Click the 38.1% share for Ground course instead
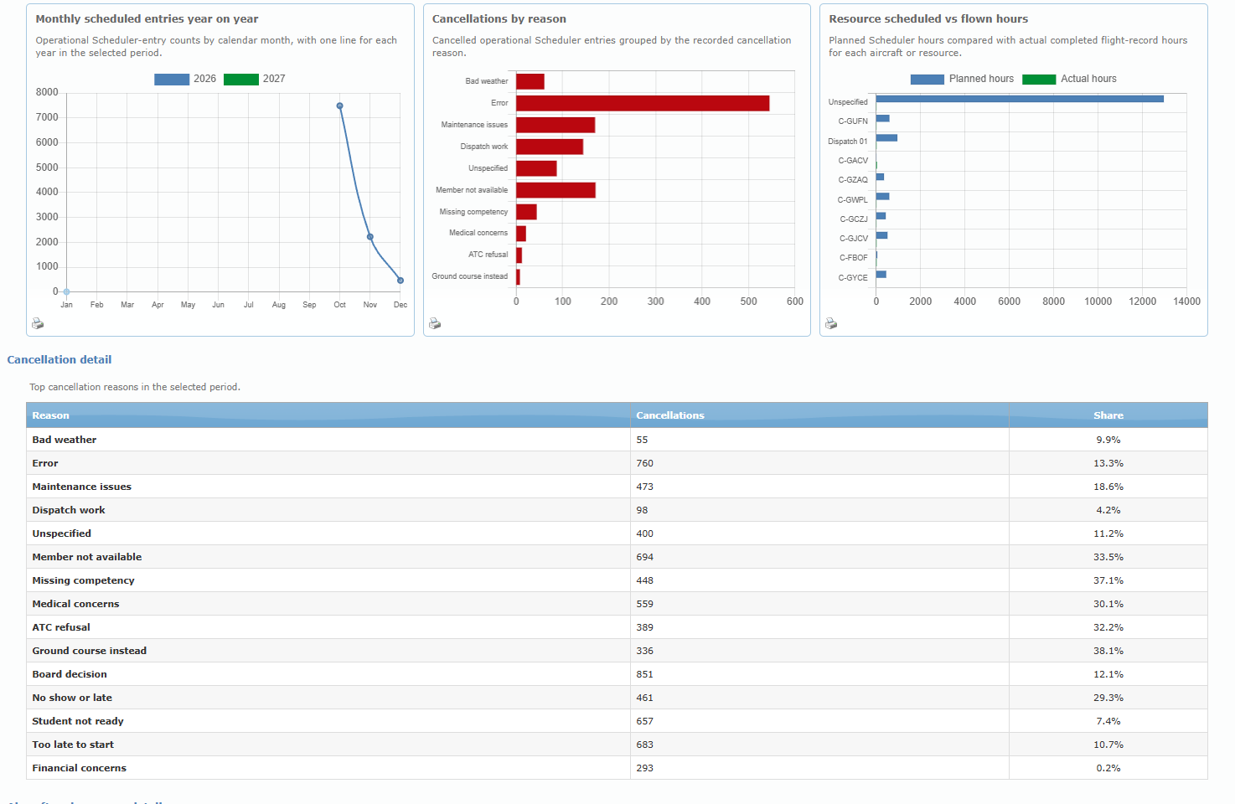The image size is (1235, 804). point(1108,651)
